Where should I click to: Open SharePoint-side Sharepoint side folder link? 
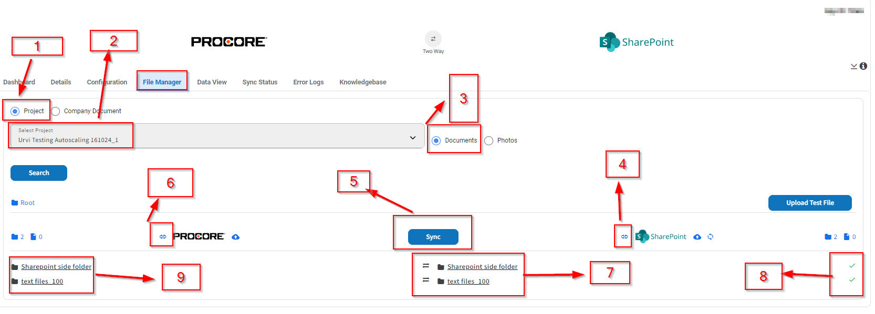[x=483, y=267]
